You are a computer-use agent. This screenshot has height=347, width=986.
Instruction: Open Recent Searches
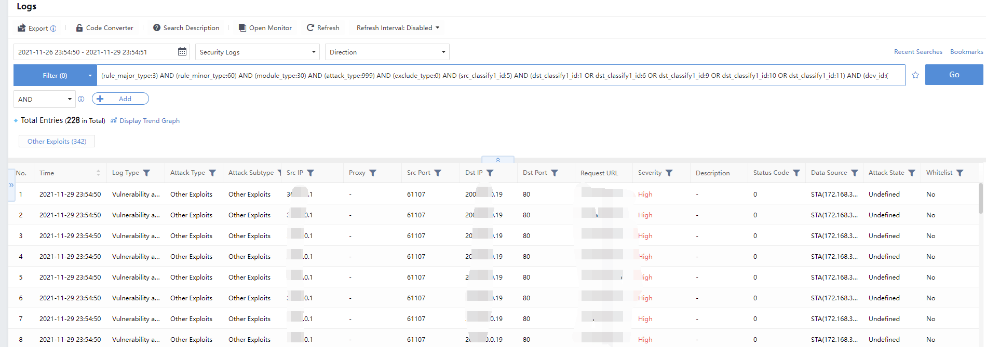point(917,52)
